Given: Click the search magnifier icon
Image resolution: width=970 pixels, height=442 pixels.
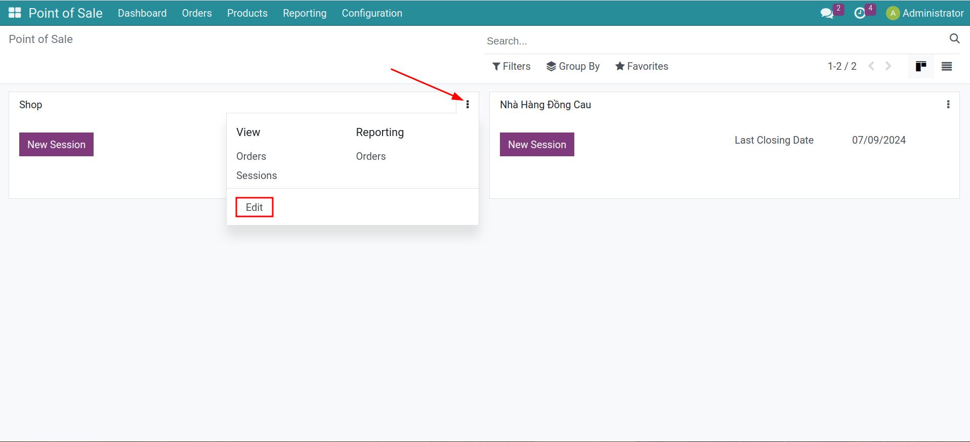Looking at the screenshot, I should [954, 39].
